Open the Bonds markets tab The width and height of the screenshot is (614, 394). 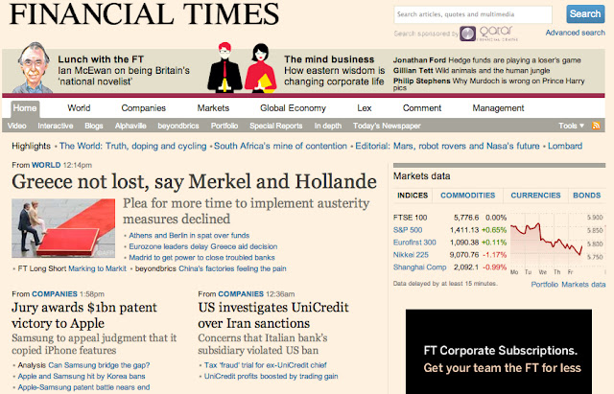(x=586, y=196)
